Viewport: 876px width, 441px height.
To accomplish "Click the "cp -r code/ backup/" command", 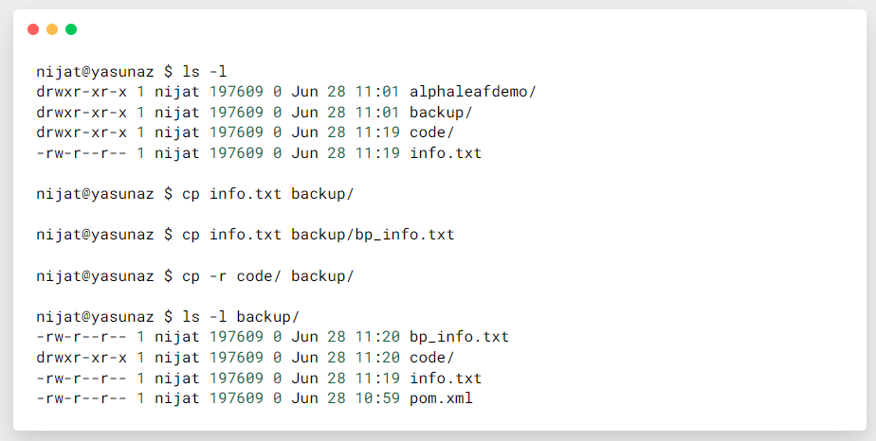I will [267, 275].
